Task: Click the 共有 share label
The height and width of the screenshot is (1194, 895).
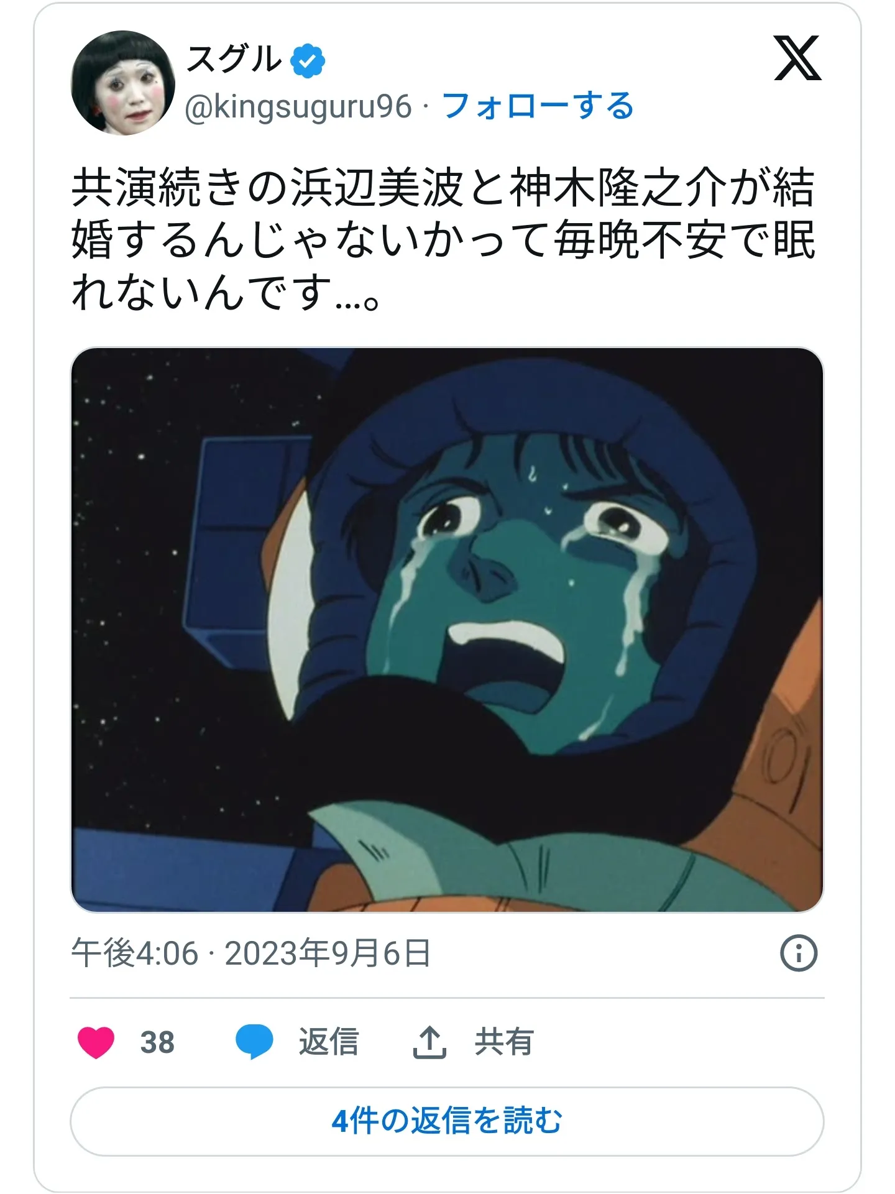Action: click(504, 1042)
